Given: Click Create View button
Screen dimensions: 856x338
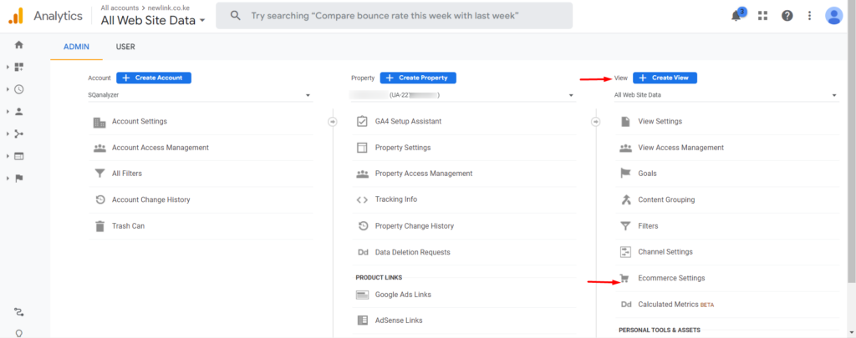Looking at the screenshot, I should click(665, 78).
